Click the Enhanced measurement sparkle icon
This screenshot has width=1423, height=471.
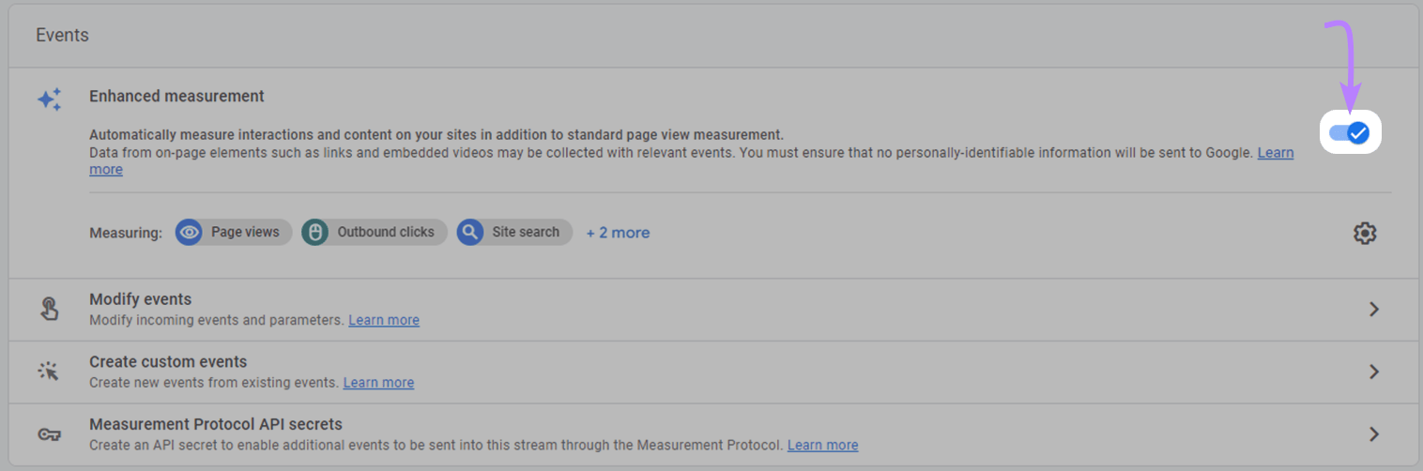[x=50, y=99]
